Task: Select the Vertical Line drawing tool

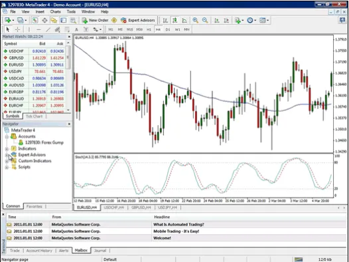Action: coord(29,29)
